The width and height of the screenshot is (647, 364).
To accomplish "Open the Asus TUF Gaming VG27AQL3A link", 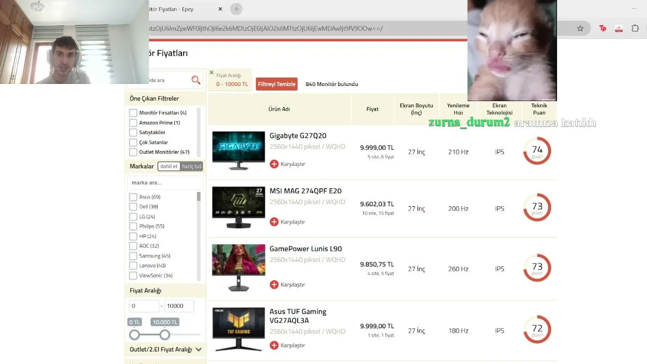I will (298, 316).
